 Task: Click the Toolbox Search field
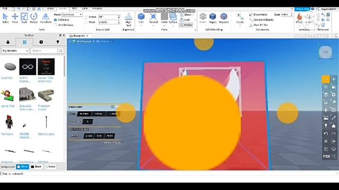(x=44, y=51)
